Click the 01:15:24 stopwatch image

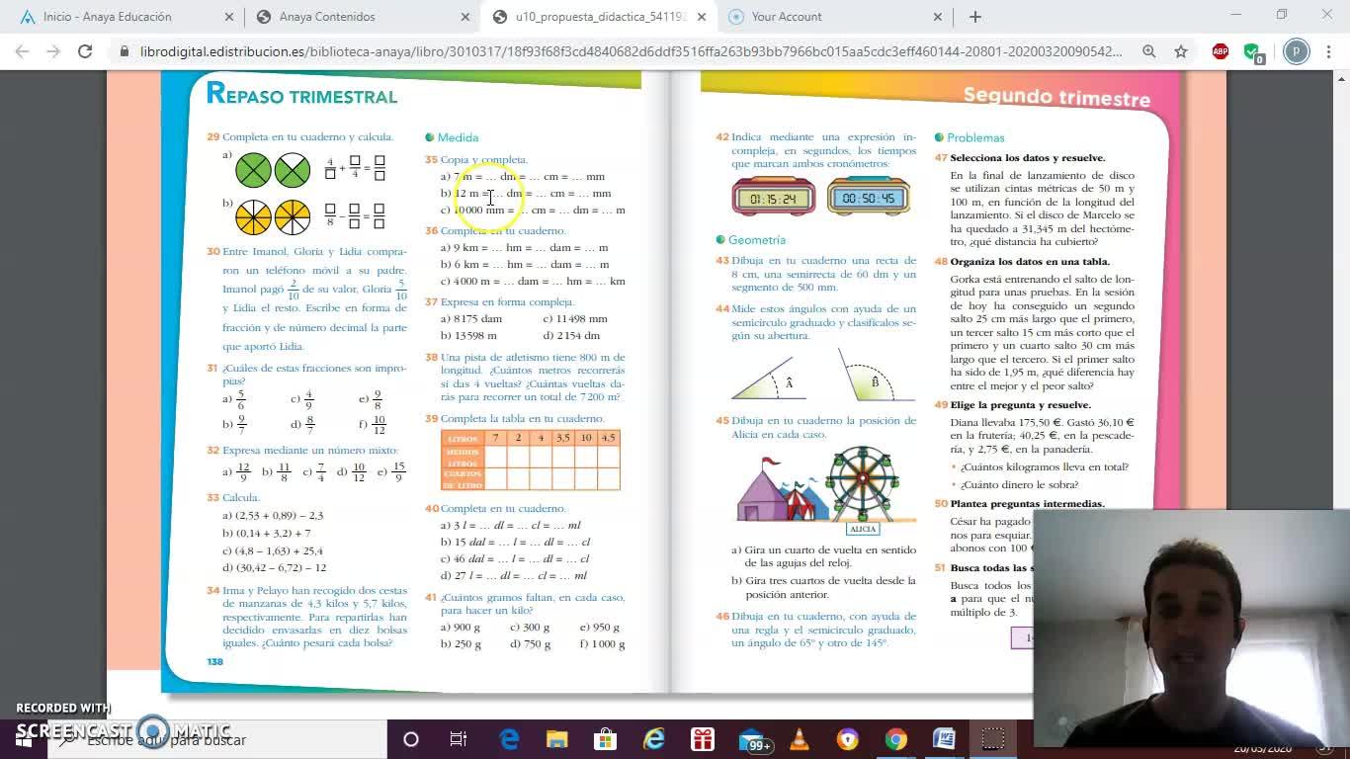tap(773, 198)
